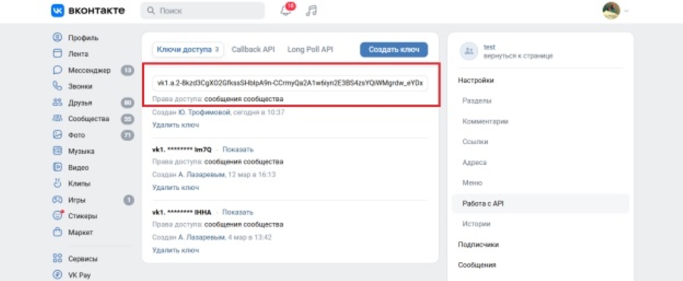Click Удалить ключ for 12 мар key
Viewport: 683px width, 281px height.
[175, 188]
